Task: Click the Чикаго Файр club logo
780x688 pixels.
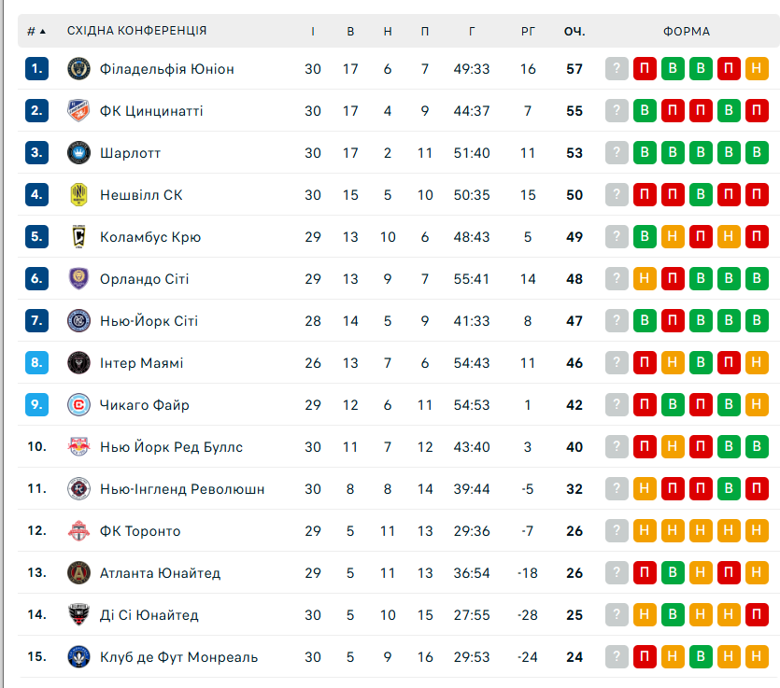Action: (x=78, y=405)
